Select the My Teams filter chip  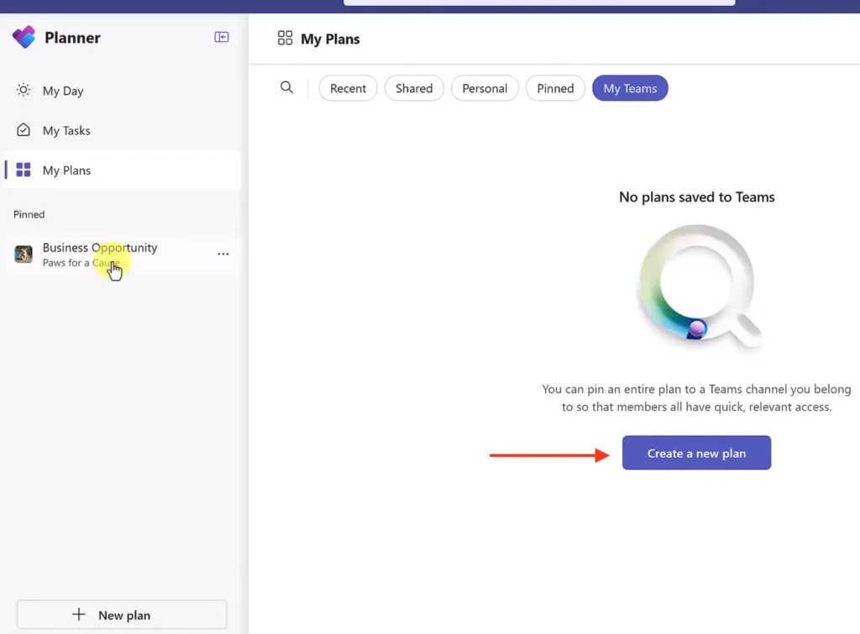630,88
